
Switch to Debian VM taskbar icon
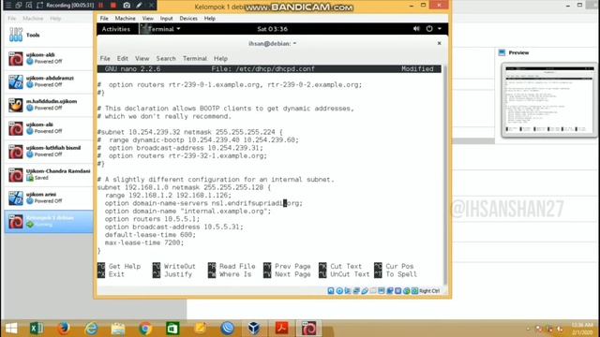coord(308,329)
